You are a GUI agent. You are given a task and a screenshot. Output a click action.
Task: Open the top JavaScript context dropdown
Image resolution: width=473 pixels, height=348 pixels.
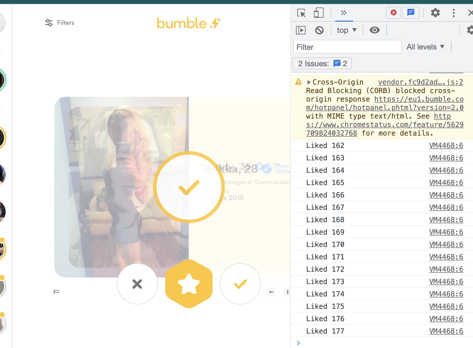tap(347, 30)
